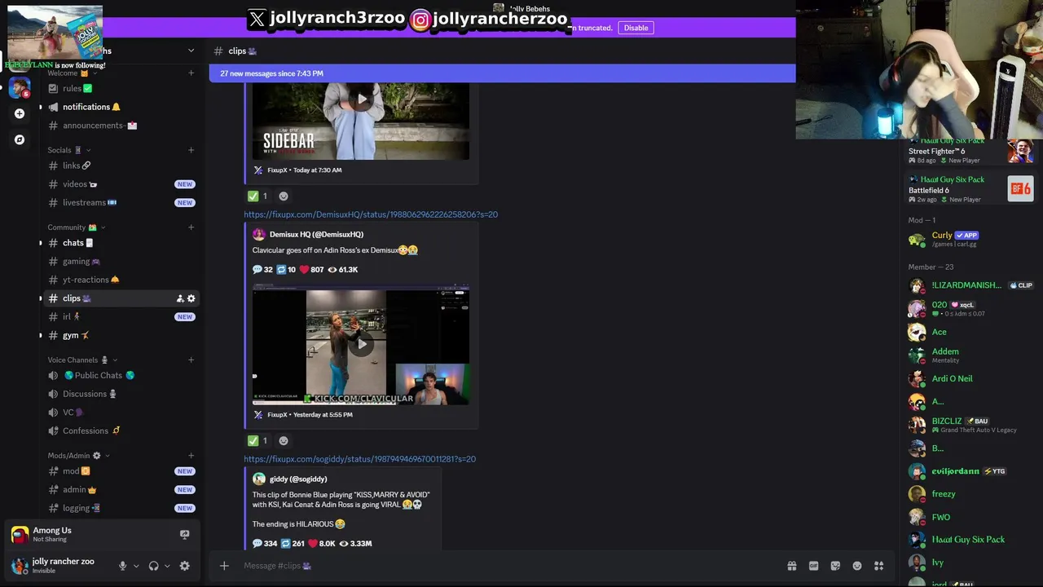Screen dimensions: 1043x587
Task: Add reaction under Clavicular video
Action: [x=284, y=440]
